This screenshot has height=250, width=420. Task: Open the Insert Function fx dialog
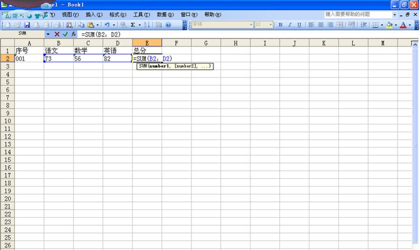(x=73, y=34)
